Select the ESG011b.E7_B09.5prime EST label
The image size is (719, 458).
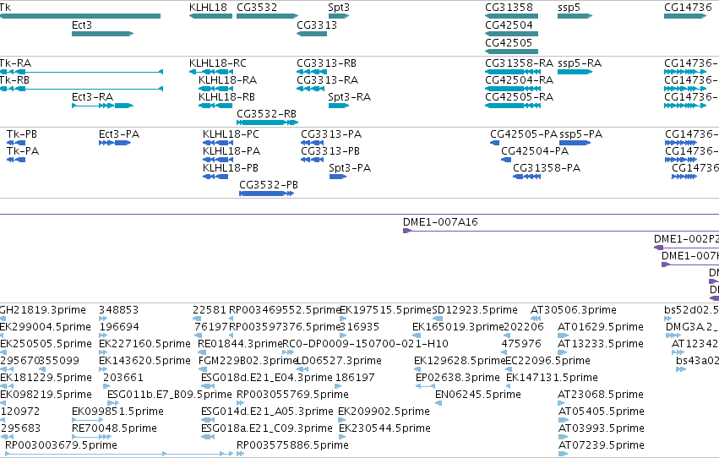point(170,395)
